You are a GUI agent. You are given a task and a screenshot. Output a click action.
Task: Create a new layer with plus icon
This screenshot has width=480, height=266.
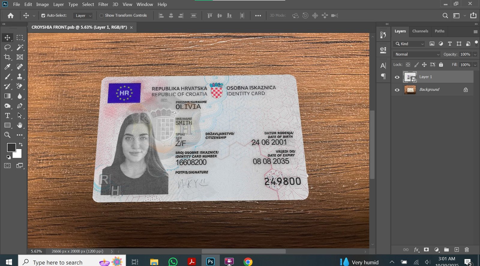click(x=457, y=250)
